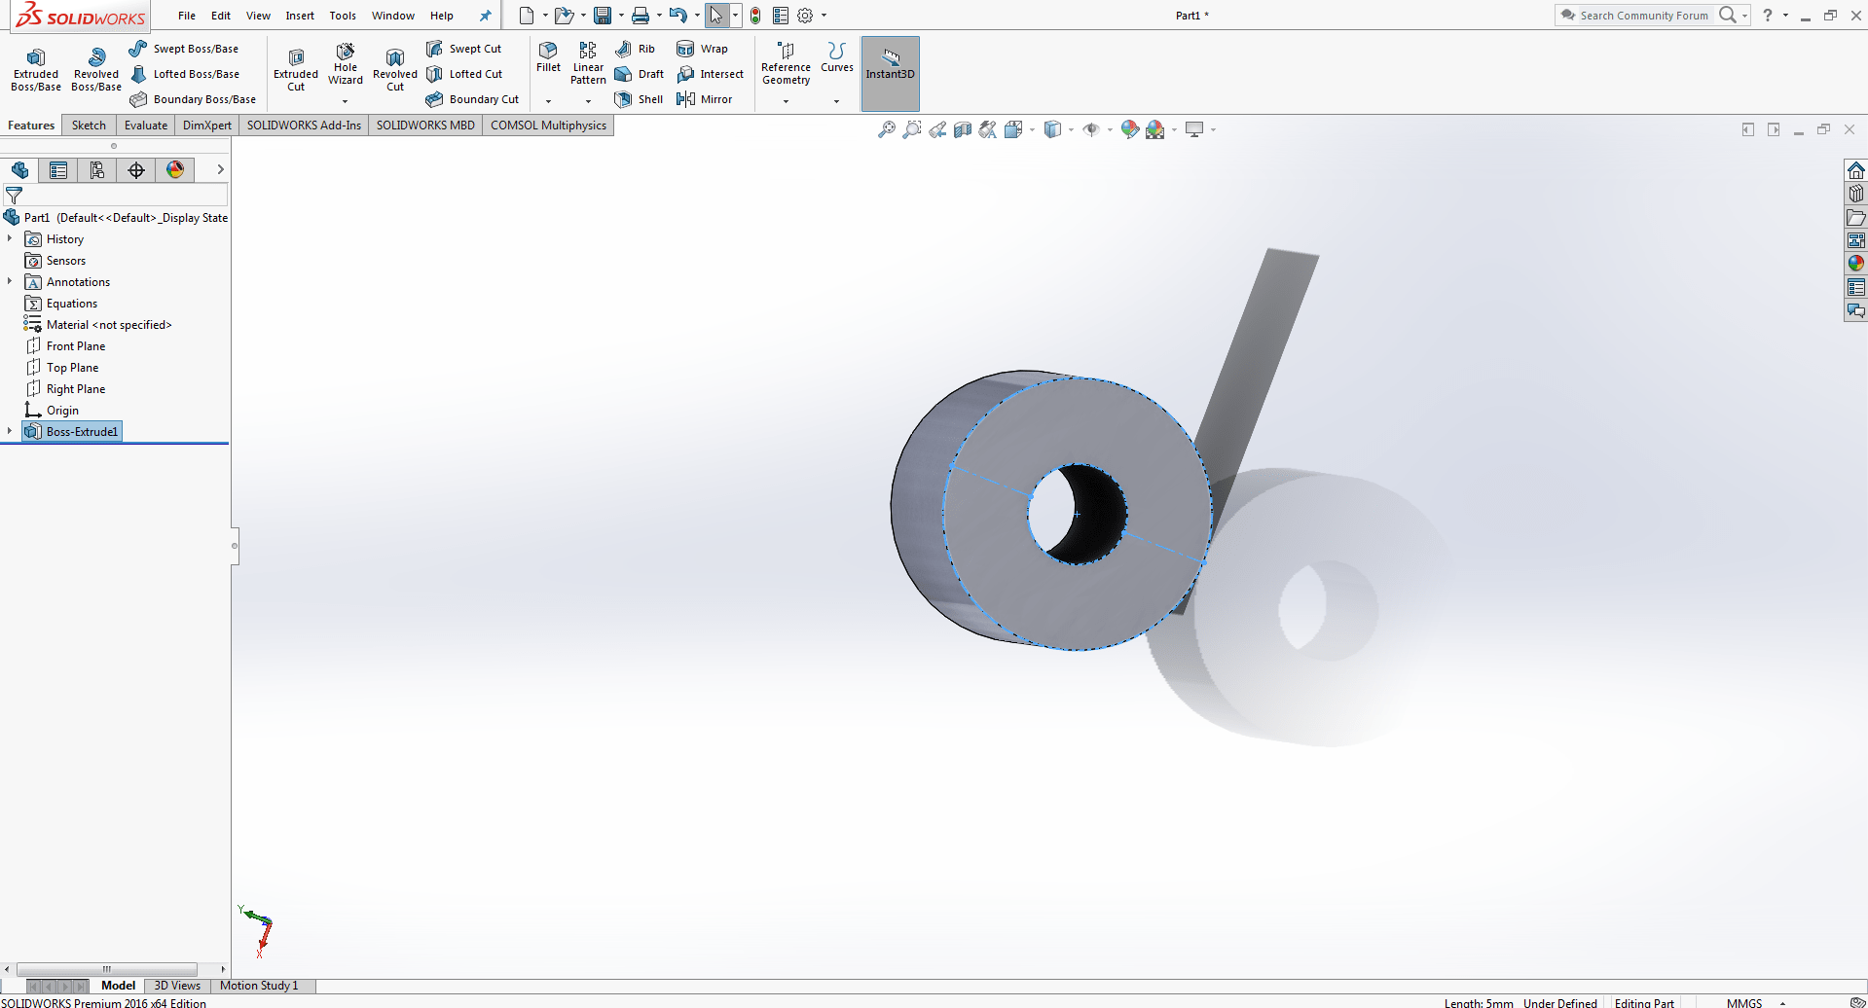The height and width of the screenshot is (1008, 1868).
Task: Switch to Sketch tab
Action: pos(89,126)
